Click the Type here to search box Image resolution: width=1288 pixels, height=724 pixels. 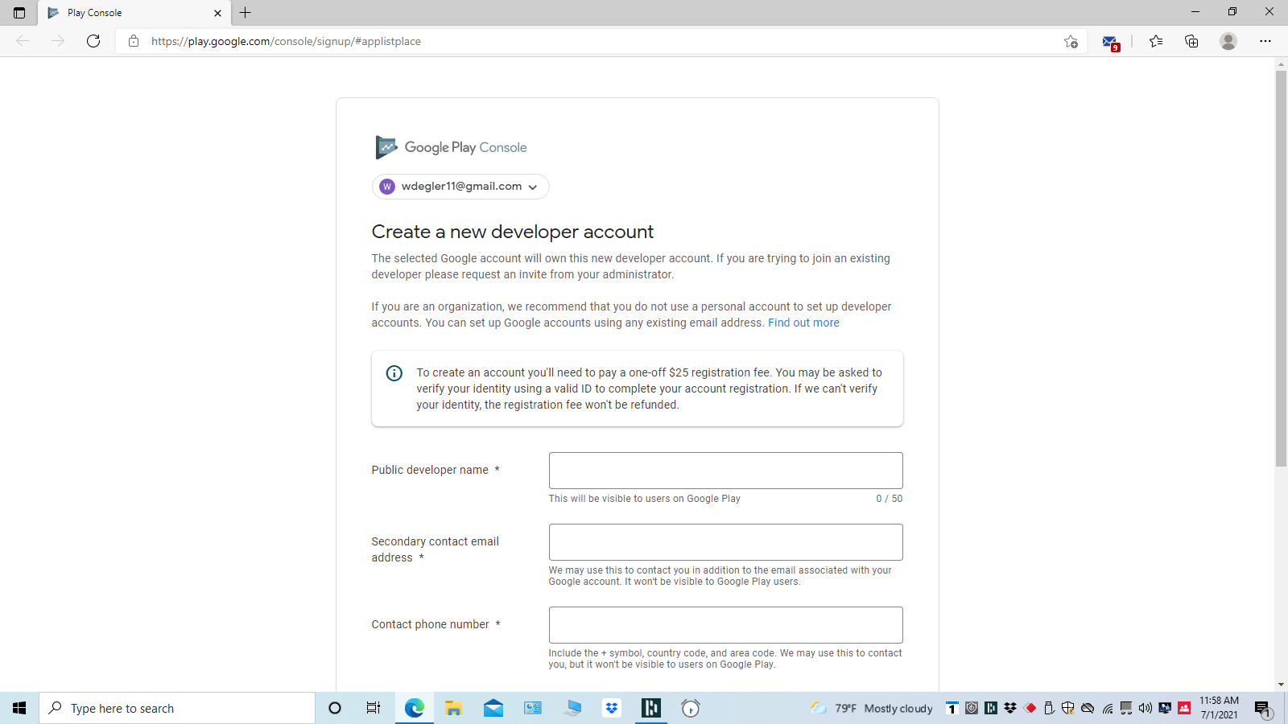pos(177,708)
